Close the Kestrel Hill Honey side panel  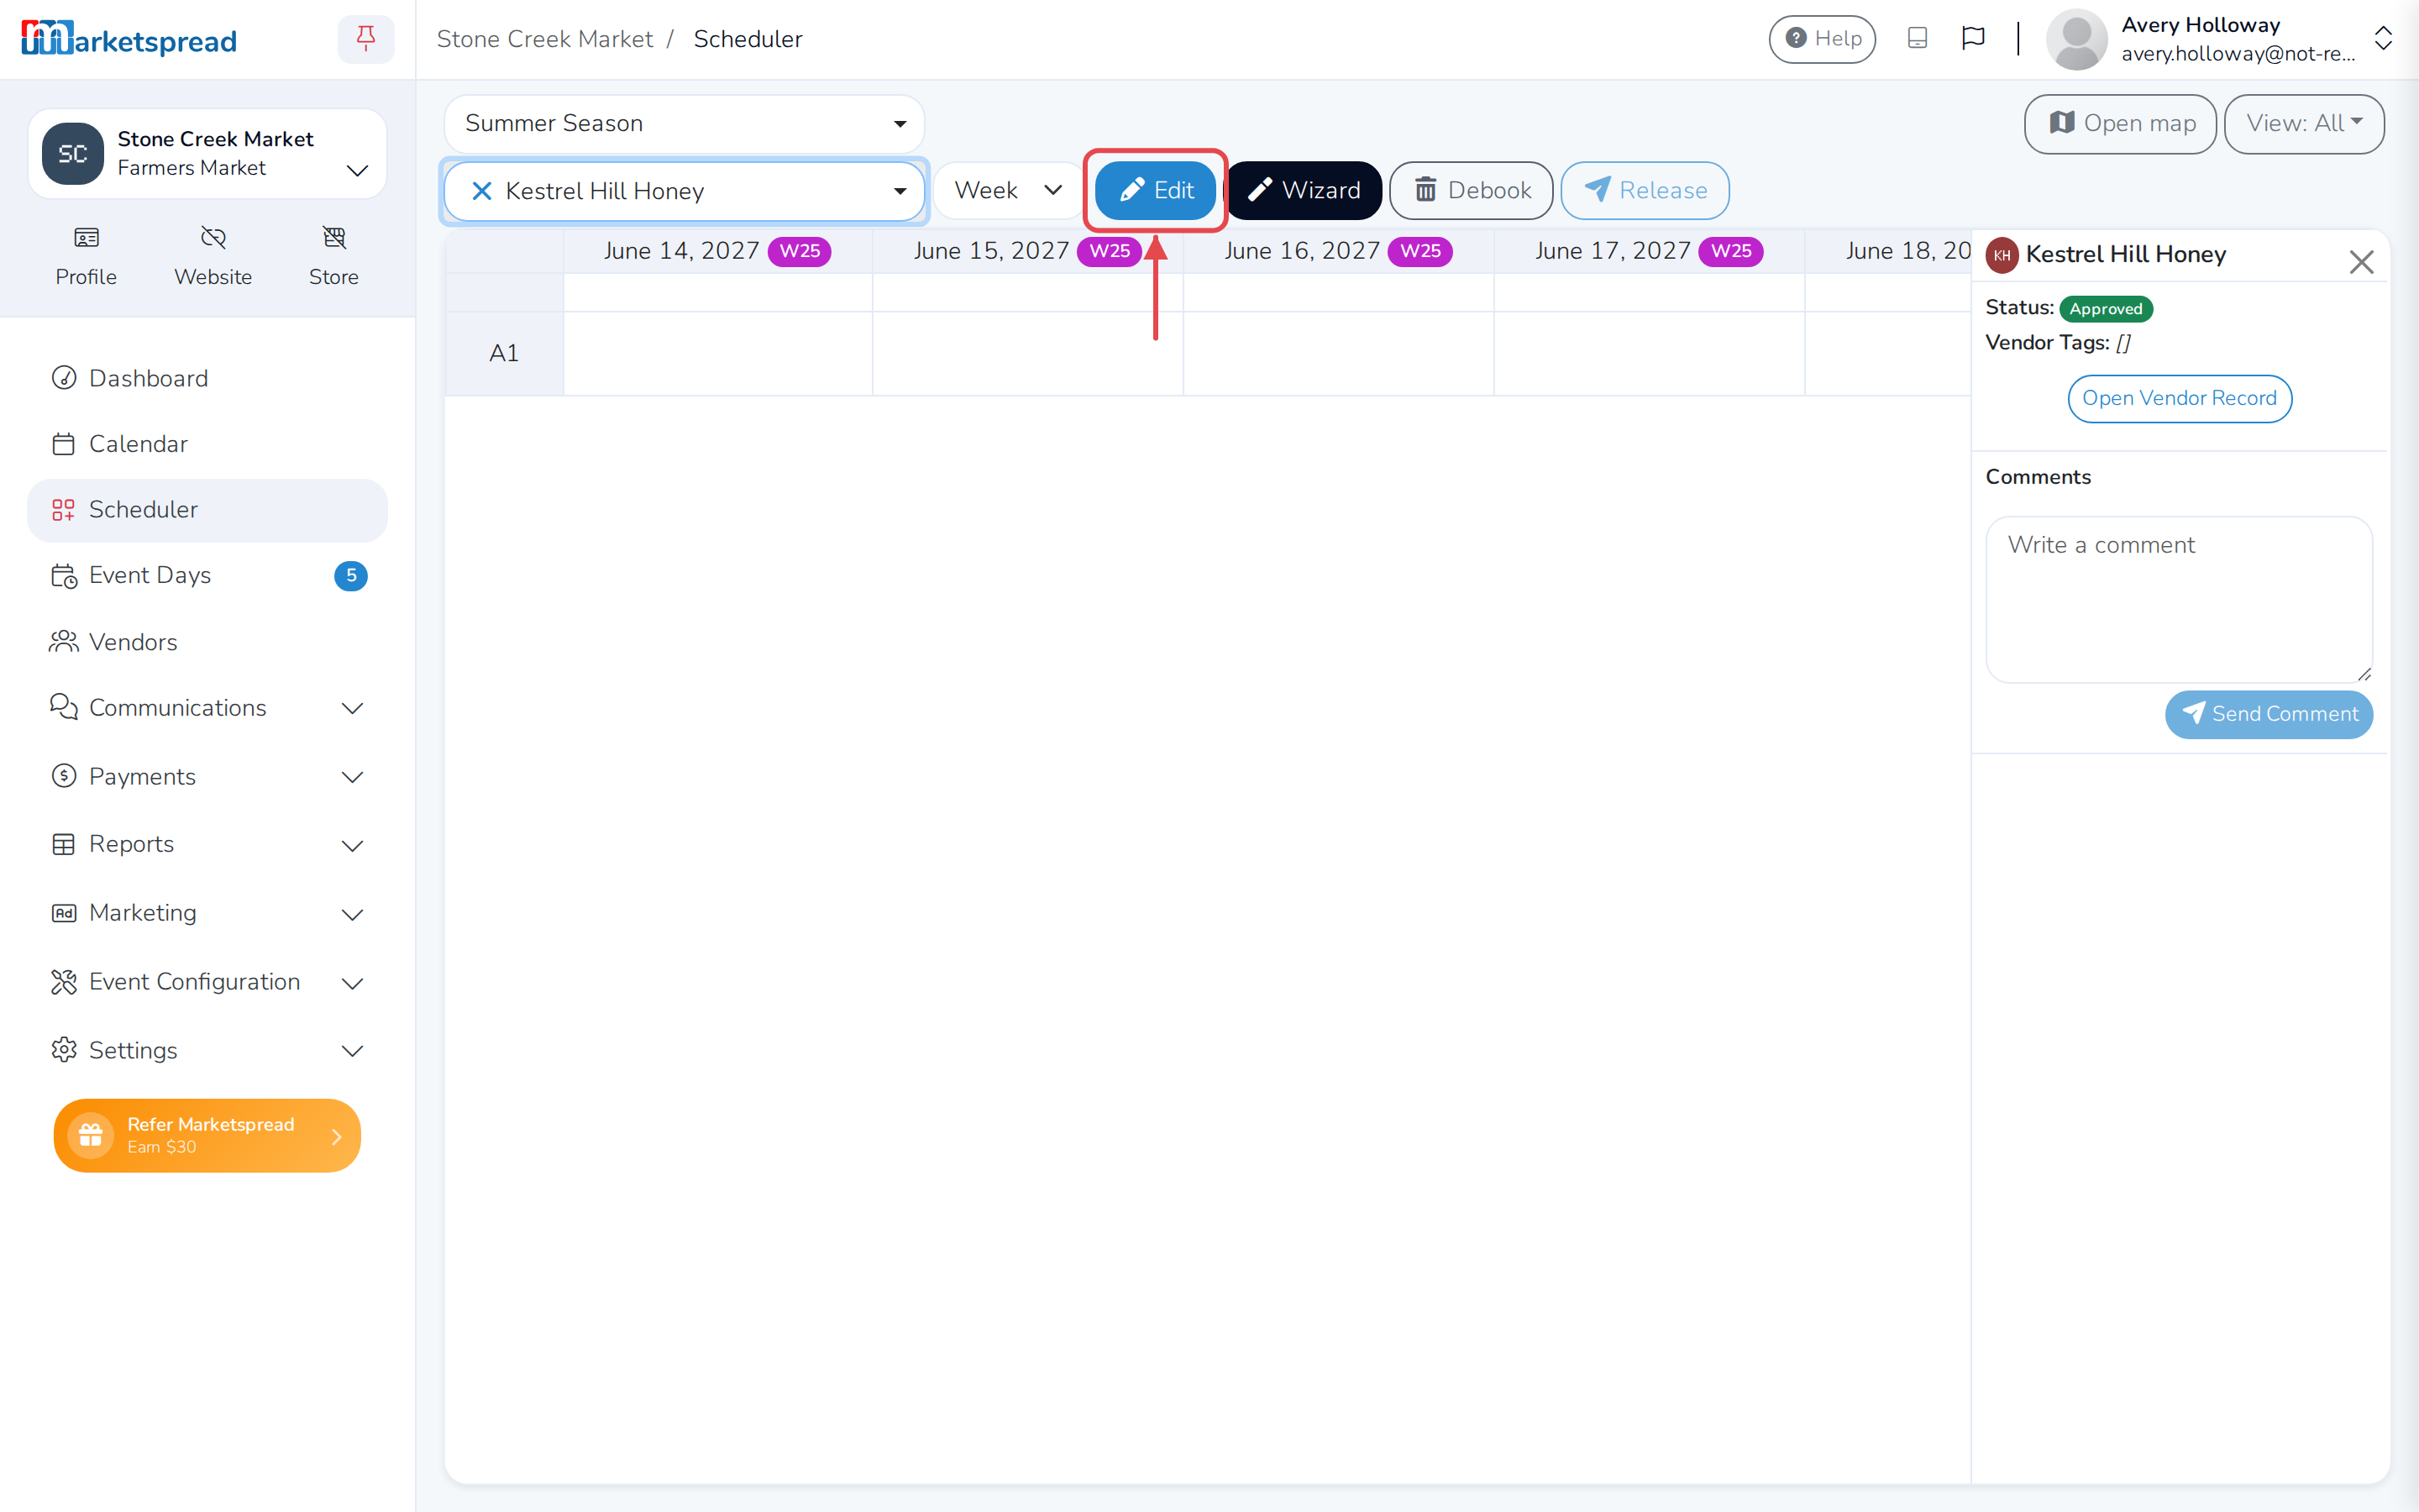click(2361, 262)
